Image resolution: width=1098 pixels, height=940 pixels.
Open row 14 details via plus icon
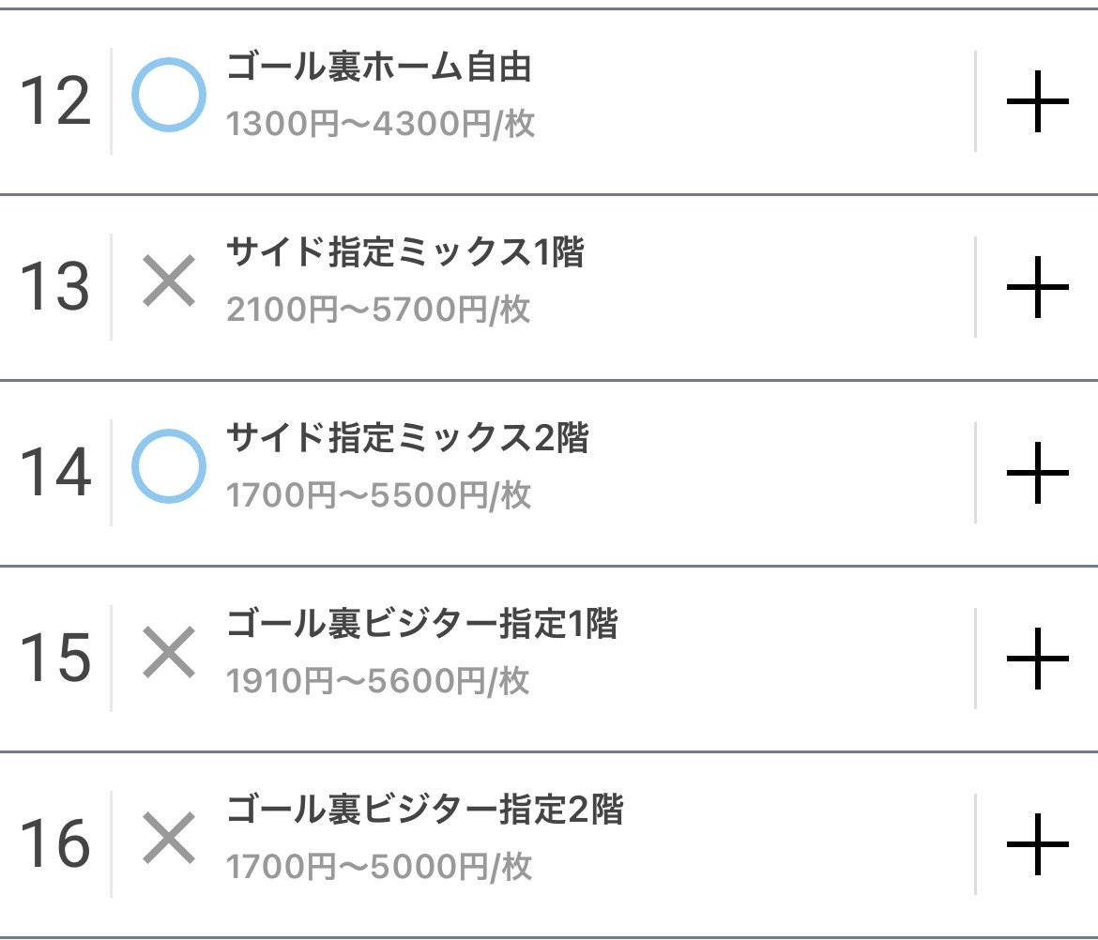[1037, 472]
